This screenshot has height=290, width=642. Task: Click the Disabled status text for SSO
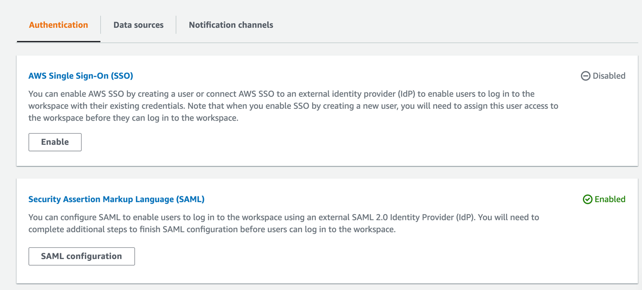coord(609,76)
